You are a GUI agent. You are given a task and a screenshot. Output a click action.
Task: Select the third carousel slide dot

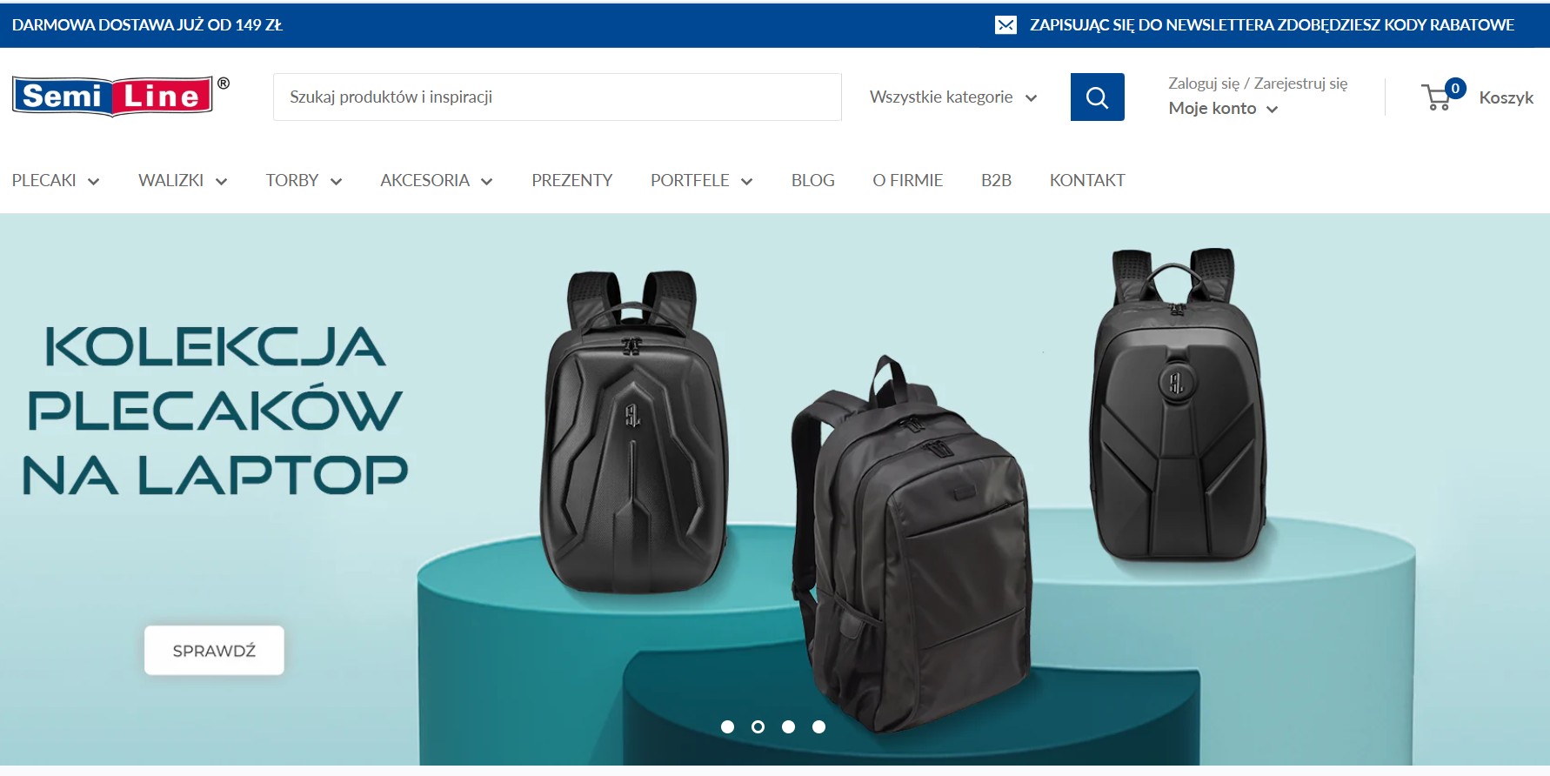788,726
